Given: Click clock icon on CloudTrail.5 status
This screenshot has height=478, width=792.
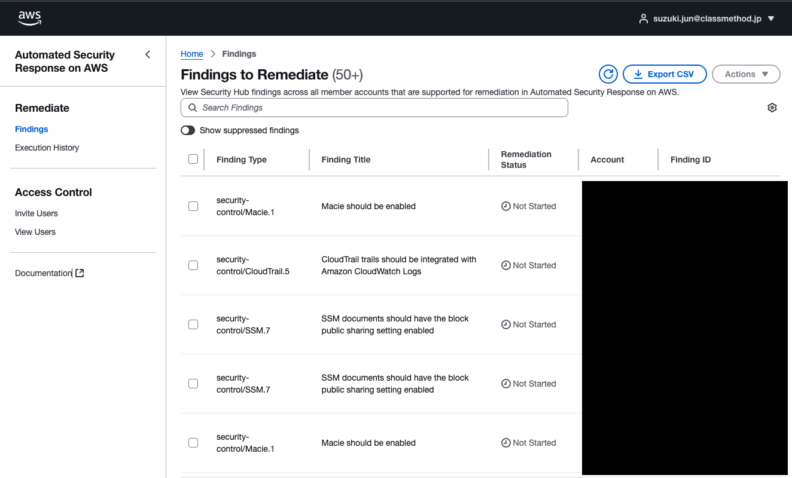Looking at the screenshot, I should [505, 265].
